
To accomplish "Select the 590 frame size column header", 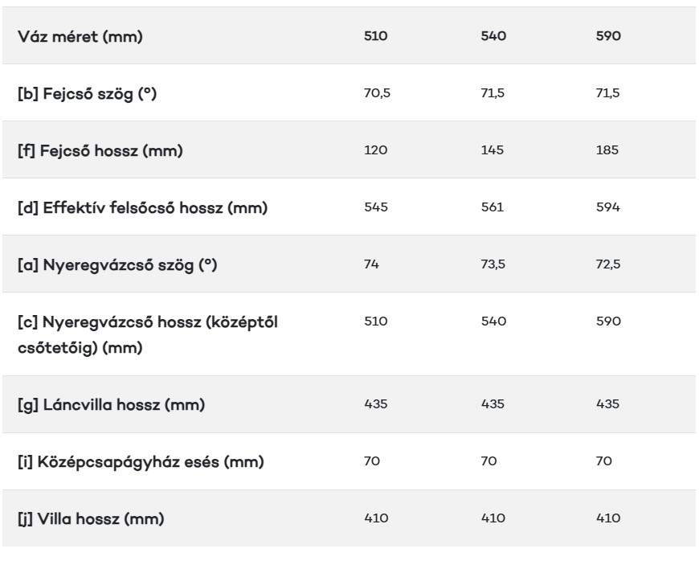I will click(608, 35).
